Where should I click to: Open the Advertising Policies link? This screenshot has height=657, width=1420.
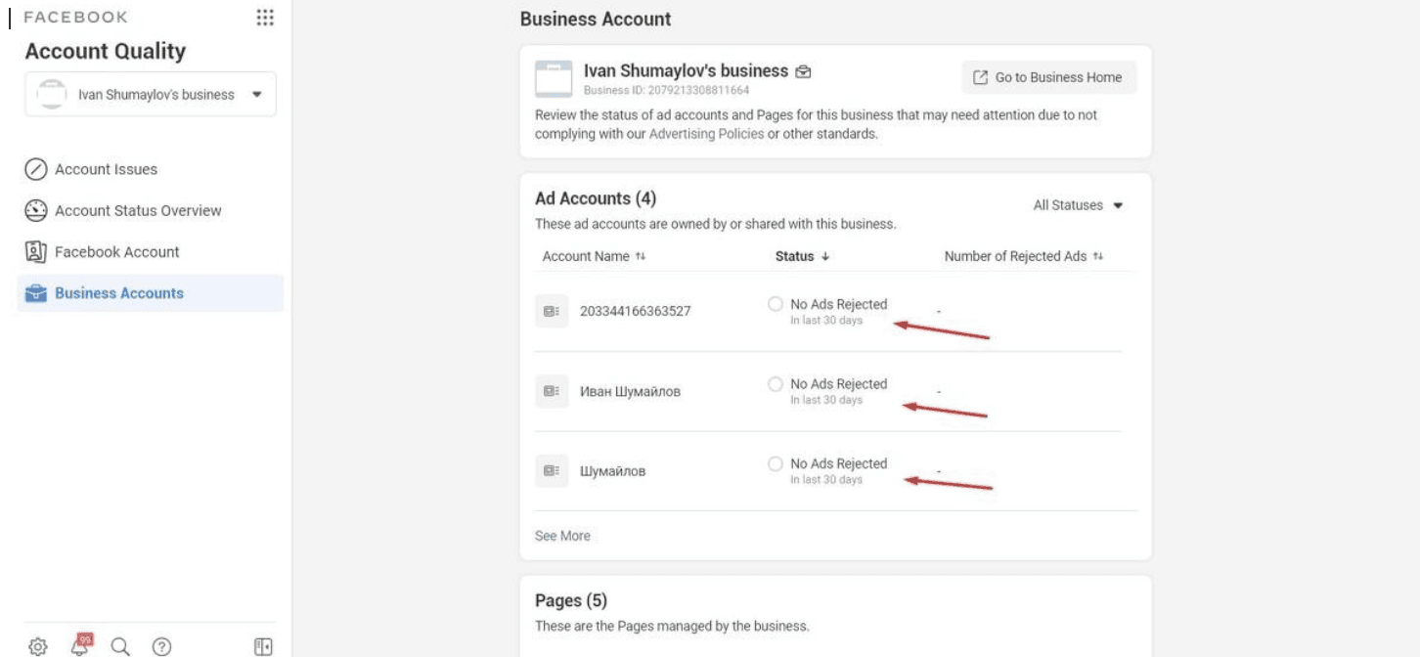706,134
